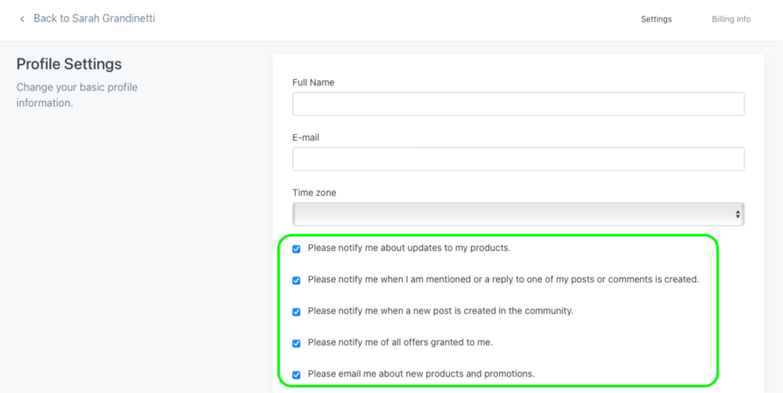
Task: Uncheck the new products and promotions checkbox
Action: click(297, 375)
